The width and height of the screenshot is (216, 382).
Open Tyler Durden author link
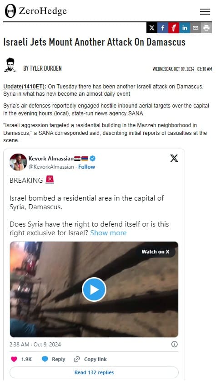[x=42, y=68]
